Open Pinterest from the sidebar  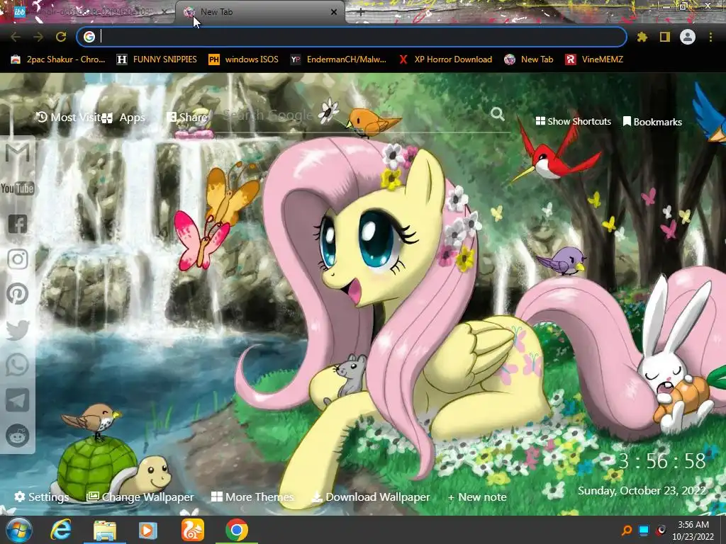(18, 294)
